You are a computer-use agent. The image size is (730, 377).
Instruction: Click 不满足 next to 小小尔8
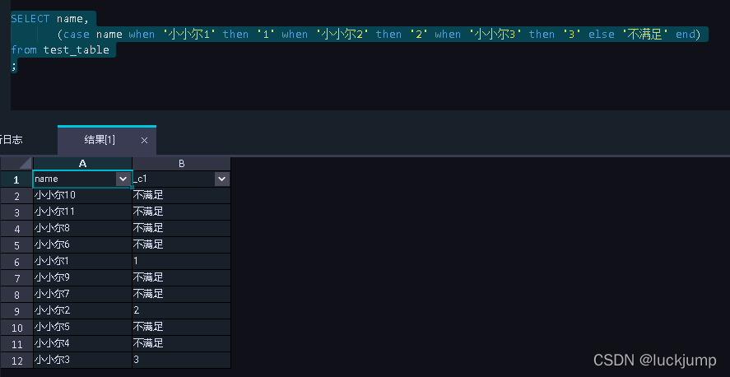182,229
